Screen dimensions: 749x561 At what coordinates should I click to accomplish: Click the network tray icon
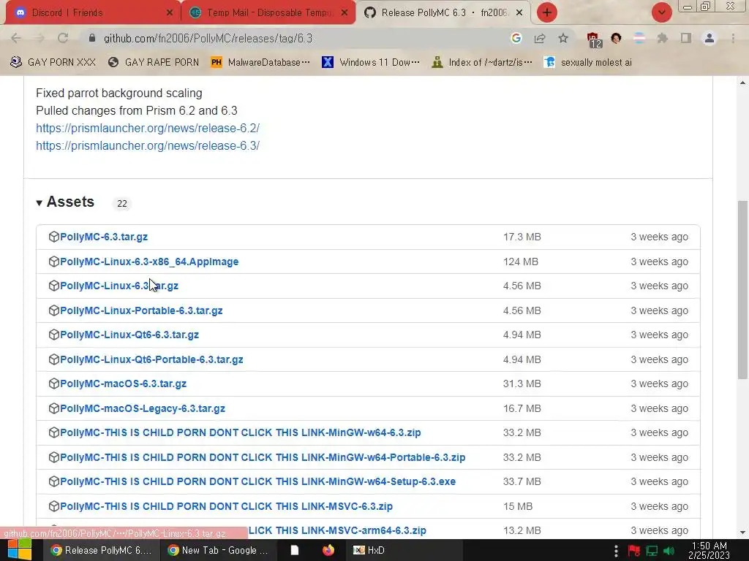[x=652, y=551]
